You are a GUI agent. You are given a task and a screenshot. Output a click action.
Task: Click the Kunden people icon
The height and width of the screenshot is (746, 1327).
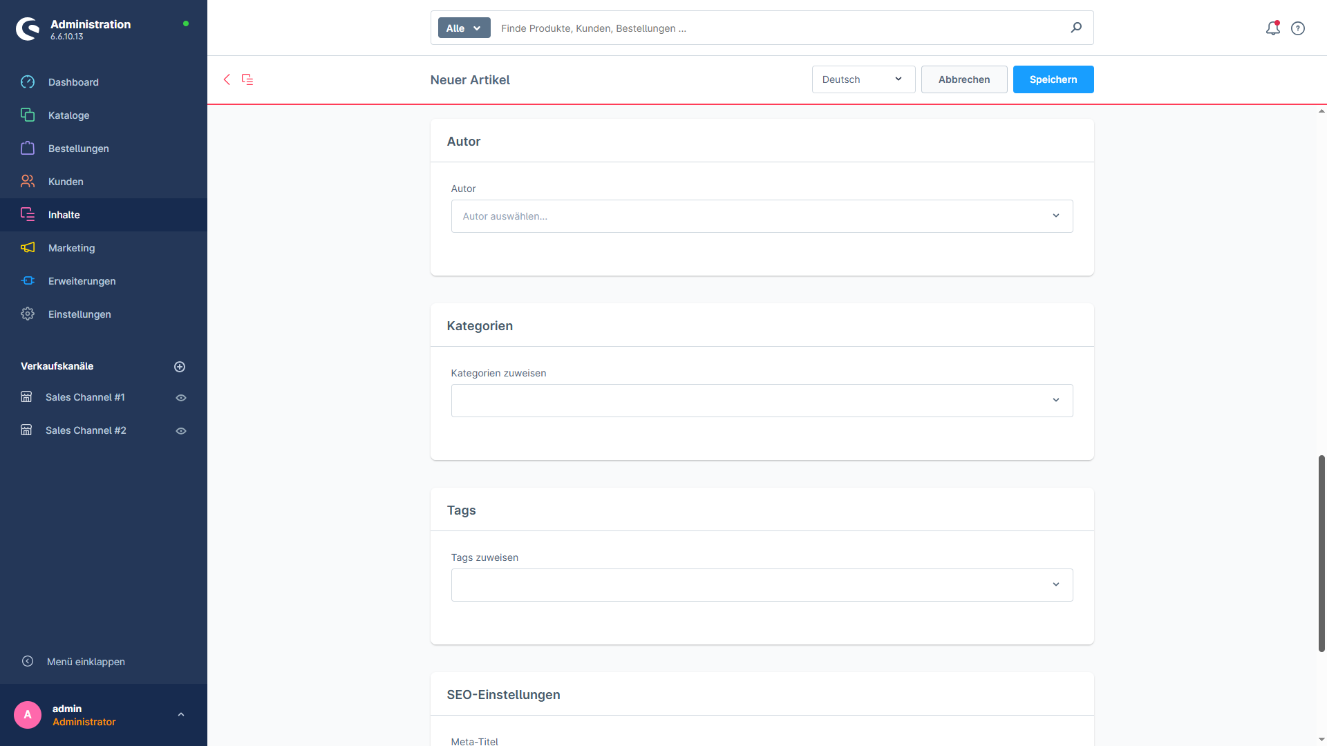tap(28, 182)
